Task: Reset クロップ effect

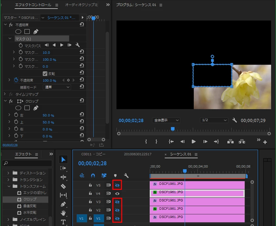Action: 82,101
